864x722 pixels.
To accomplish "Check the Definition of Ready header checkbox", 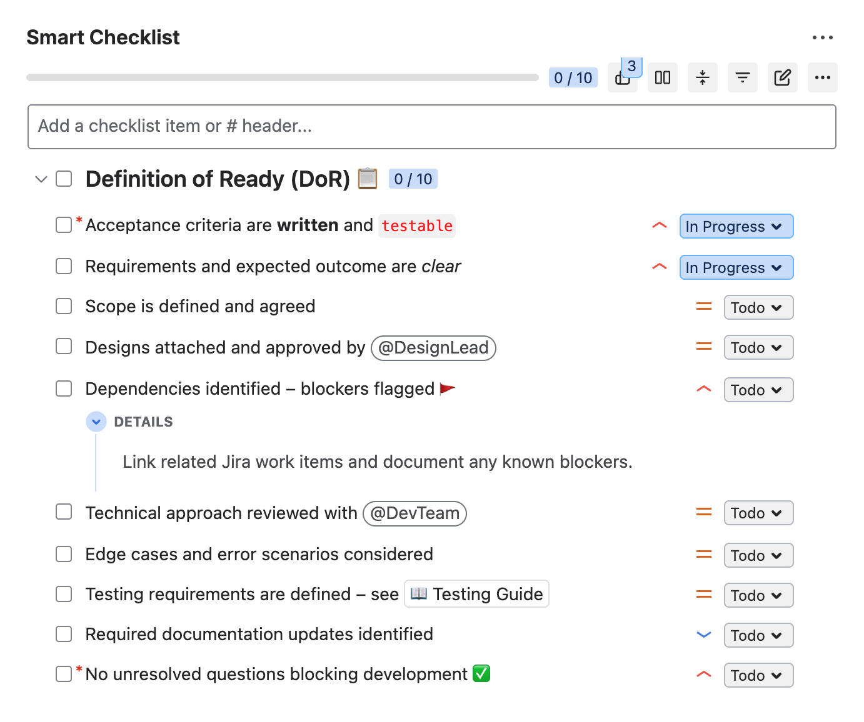I will point(64,179).
